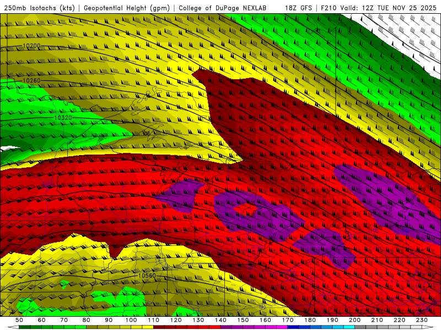The image size is (441, 330).
Task: Click the 130 value on the legend scale
Action: click(x=198, y=320)
